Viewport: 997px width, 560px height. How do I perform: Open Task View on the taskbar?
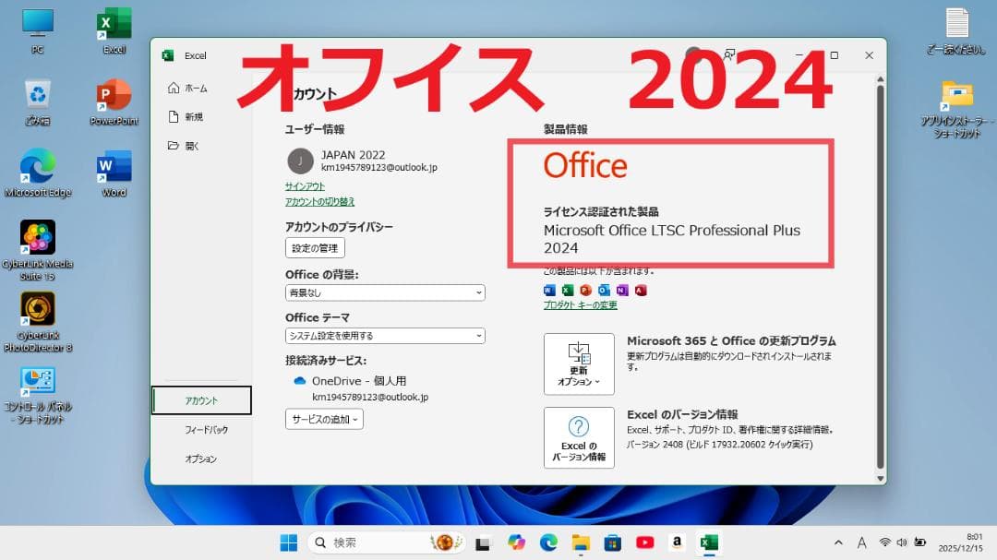(x=483, y=542)
